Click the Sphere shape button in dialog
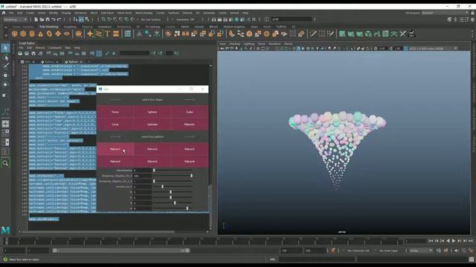 point(152,112)
